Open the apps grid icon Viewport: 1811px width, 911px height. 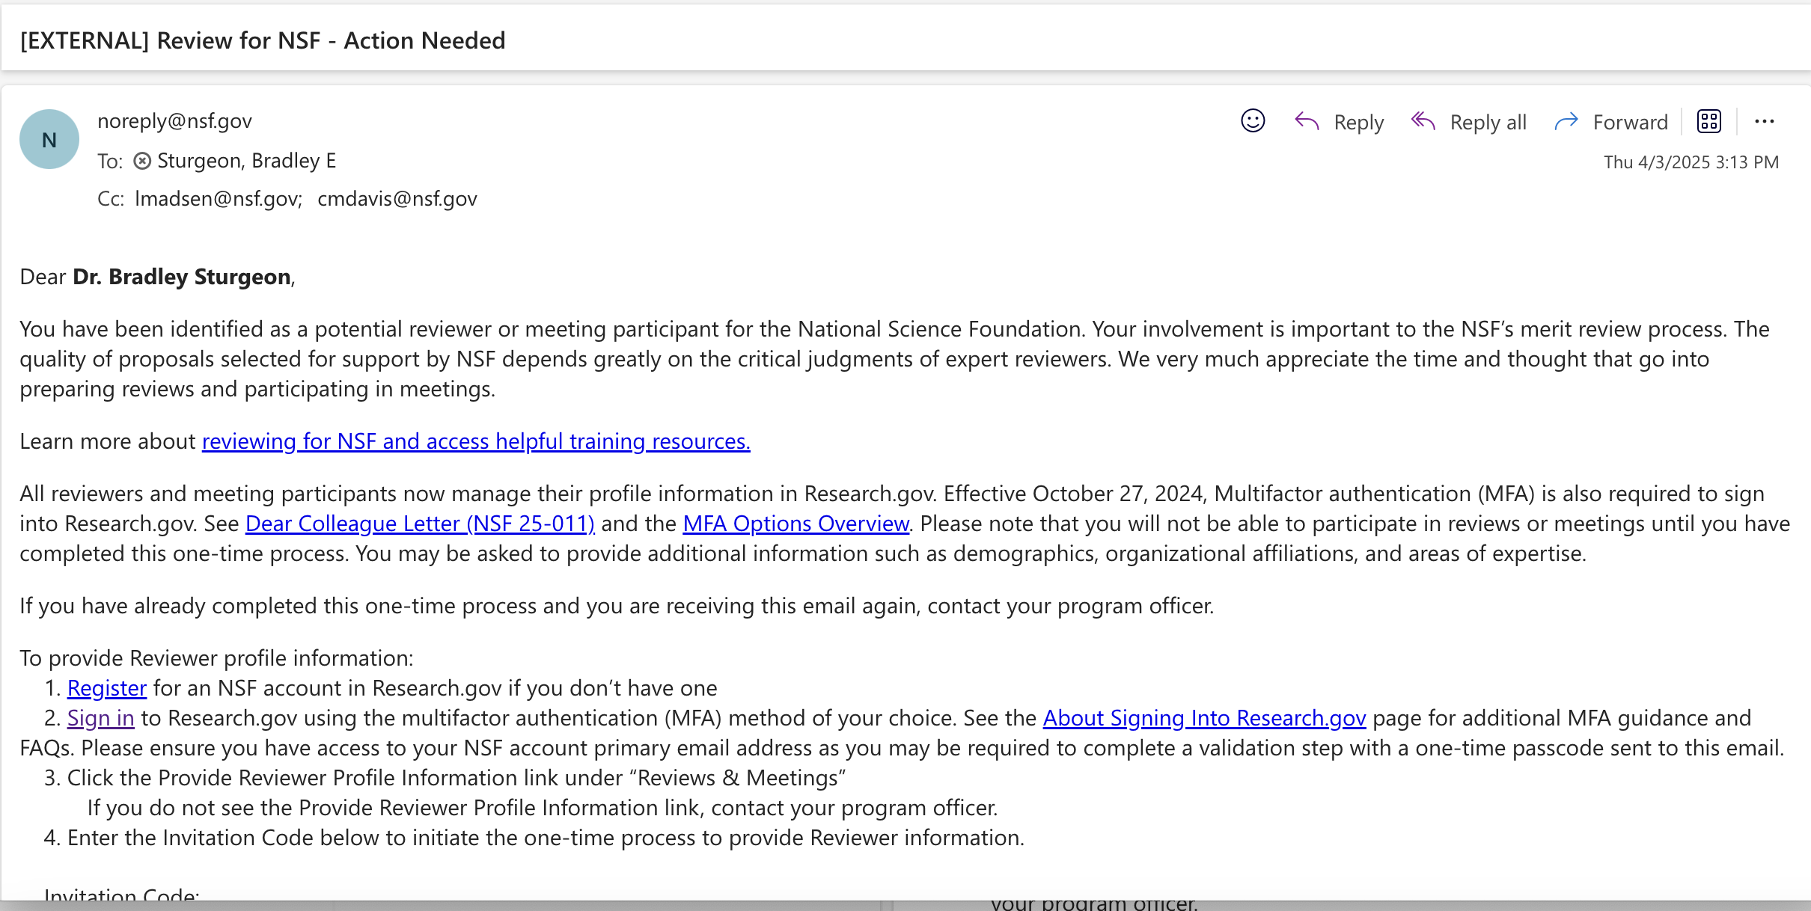point(1709,121)
